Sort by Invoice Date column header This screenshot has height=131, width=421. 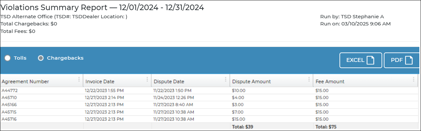(x=100, y=81)
